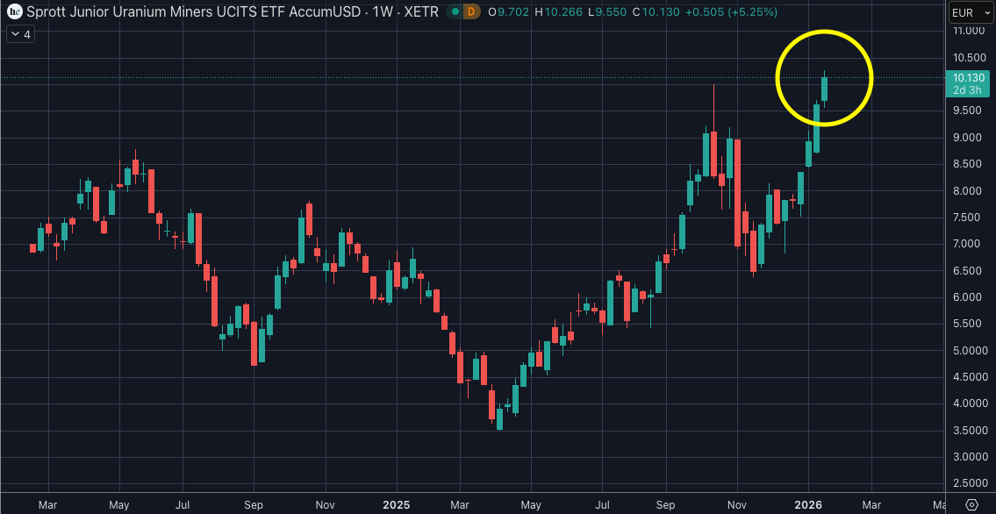The height and width of the screenshot is (514, 996).
Task: Click the Mar label right of 2026
Action: tap(871, 506)
